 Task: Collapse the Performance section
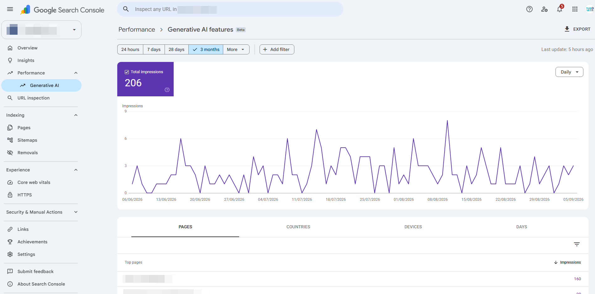[x=76, y=73]
